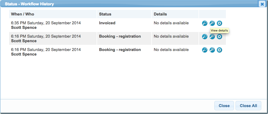Image resolution: width=268 pixels, height=114 pixels.
Task: View details of the bottom Booking entry
Action: click(x=212, y=50)
